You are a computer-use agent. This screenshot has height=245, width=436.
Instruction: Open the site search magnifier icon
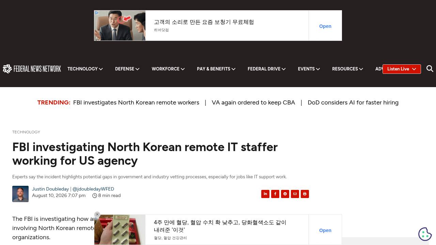[430, 69]
